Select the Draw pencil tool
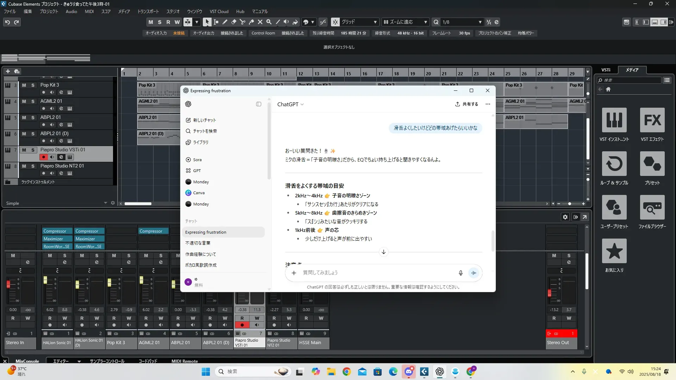This screenshot has height=380, width=676. [225, 22]
